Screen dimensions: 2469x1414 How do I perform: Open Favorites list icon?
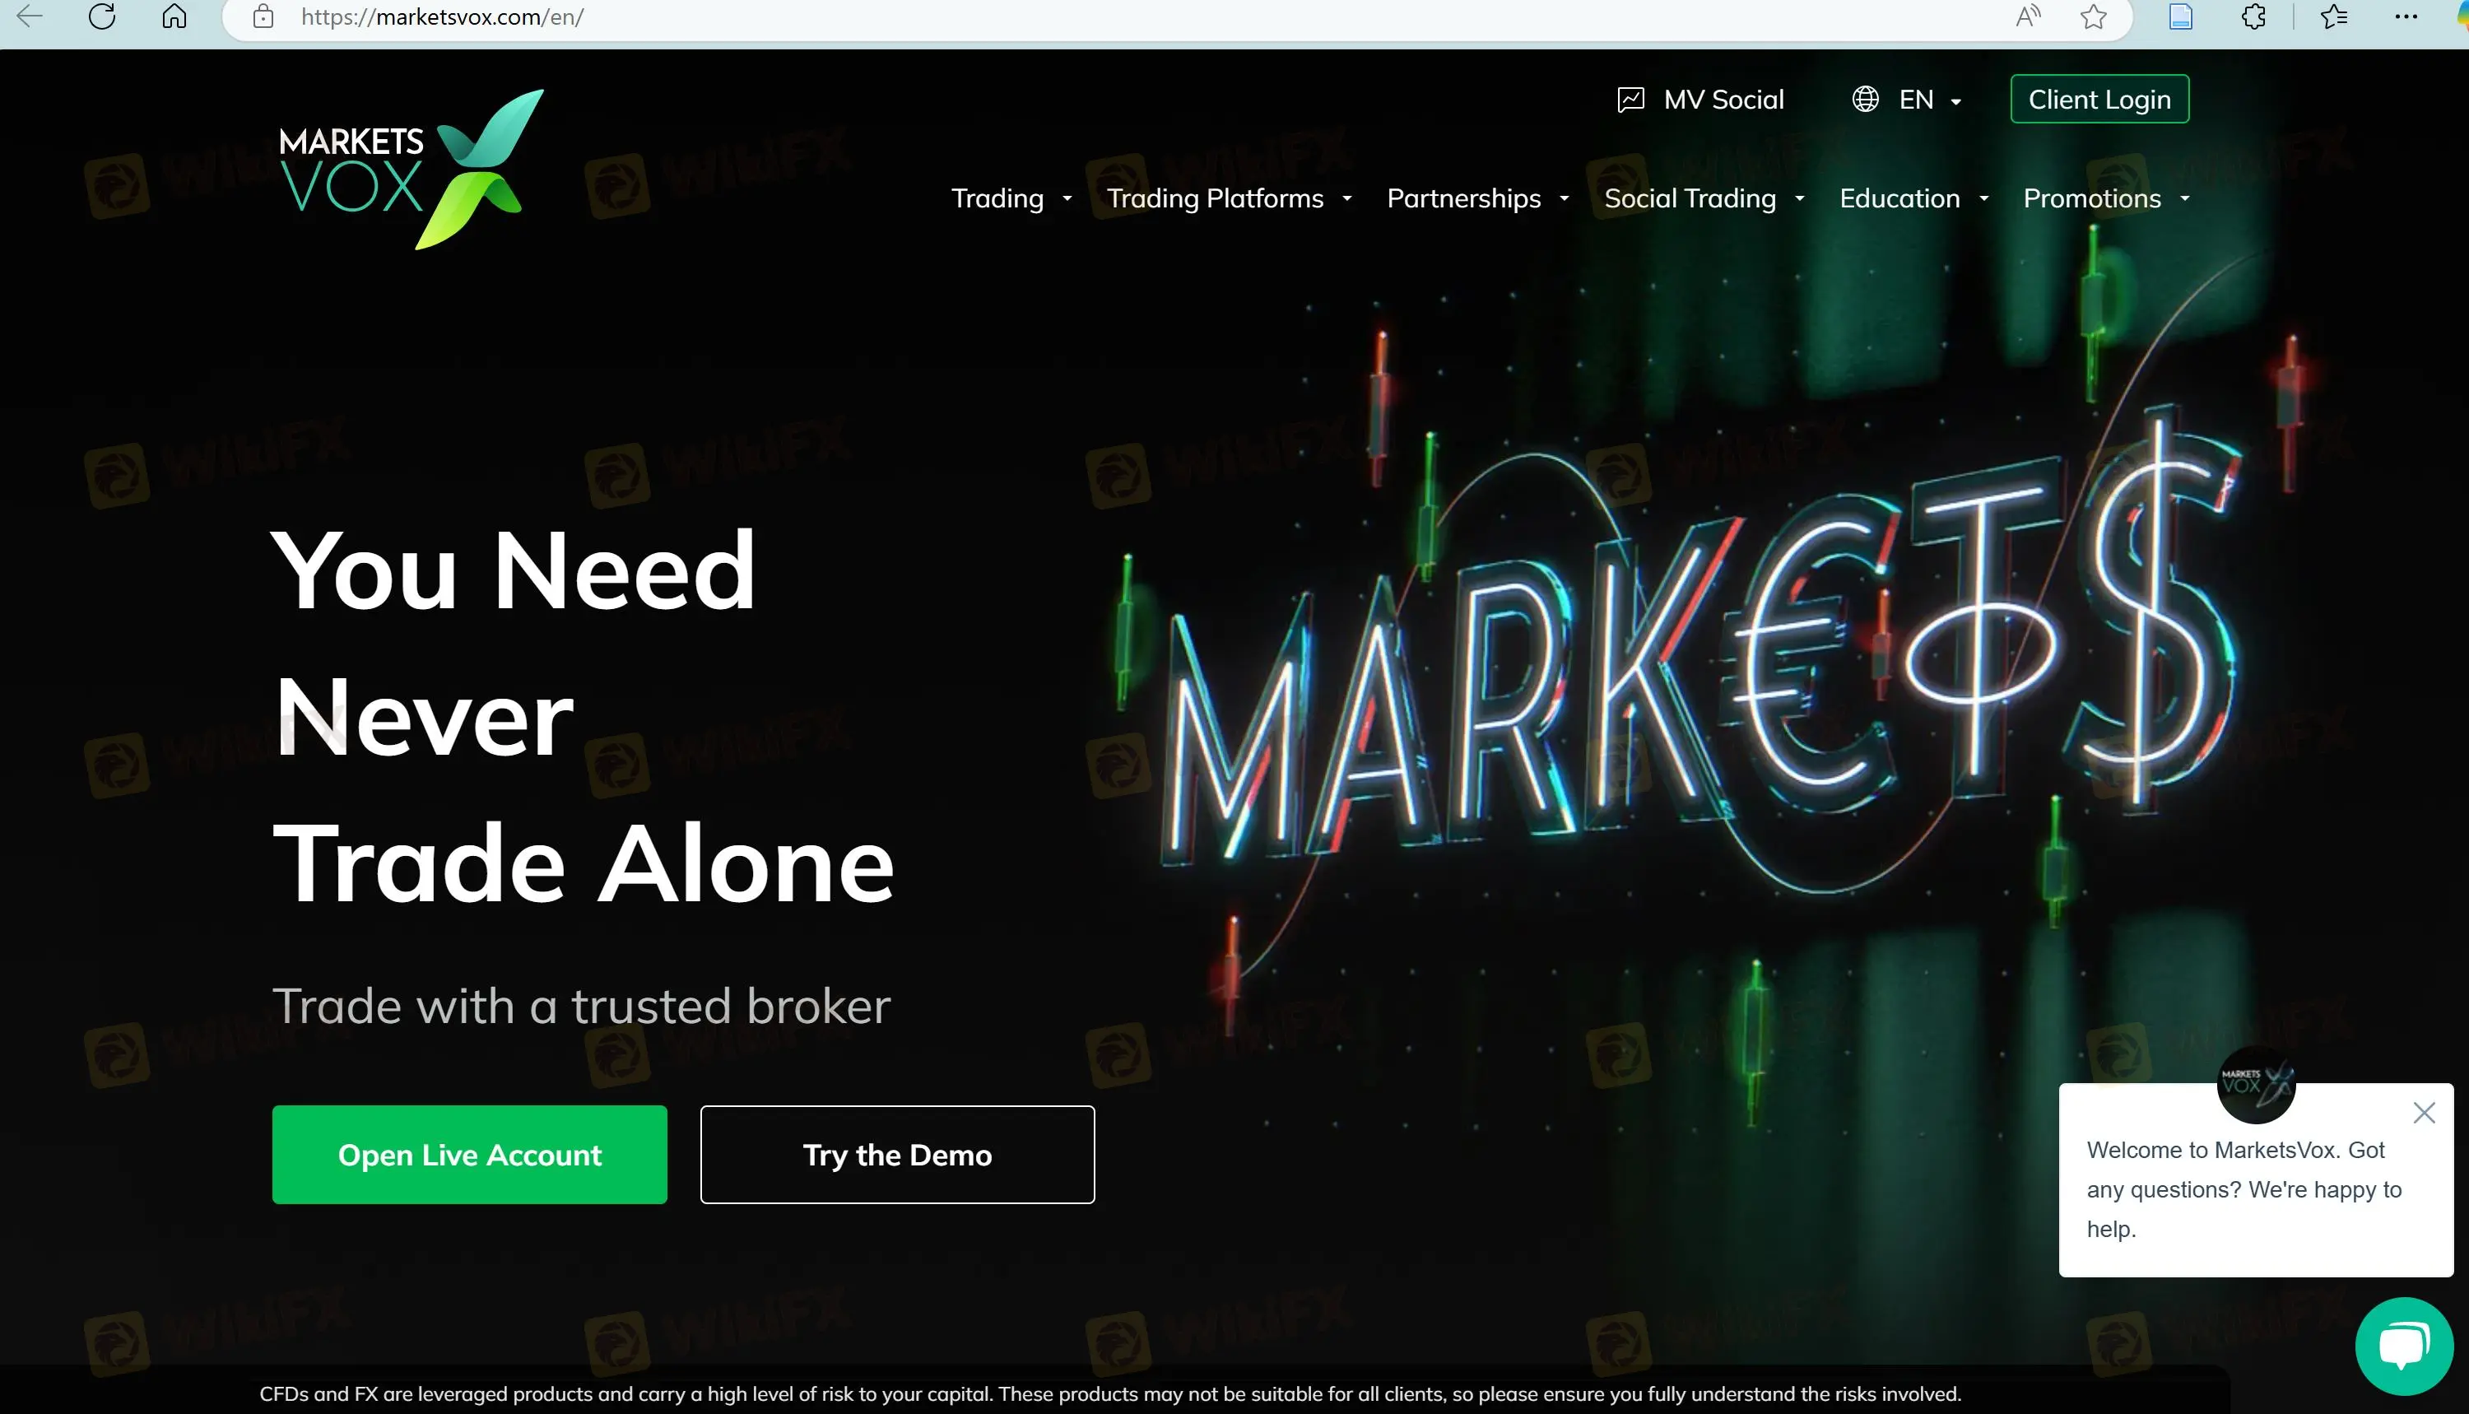[x=2334, y=16]
